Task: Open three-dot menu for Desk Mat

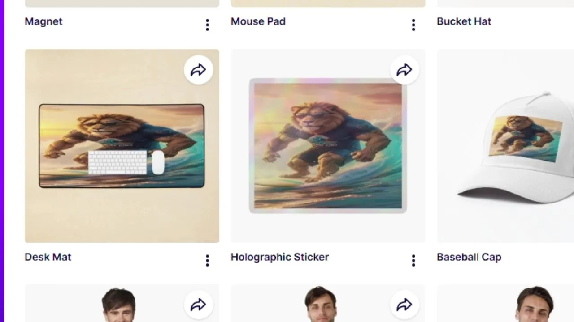Action: (x=207, y=260)
